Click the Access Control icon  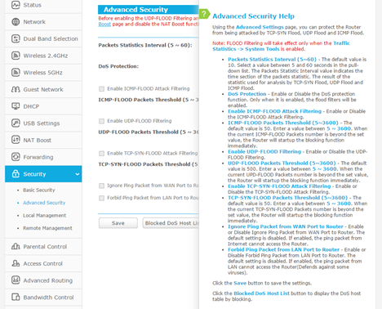tap(16, 263)
